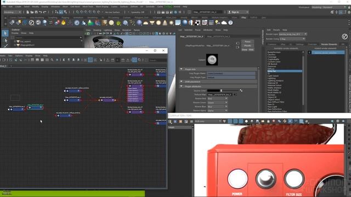The image size is (351, 197).
Task: Click the light bulb shelf icon
Action: coord(217,22)
